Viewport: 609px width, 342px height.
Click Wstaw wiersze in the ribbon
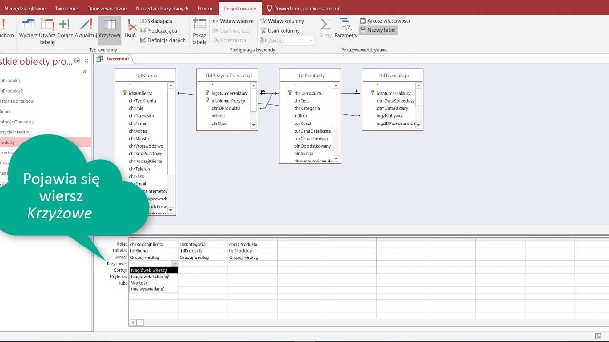[x=233, y=21]
